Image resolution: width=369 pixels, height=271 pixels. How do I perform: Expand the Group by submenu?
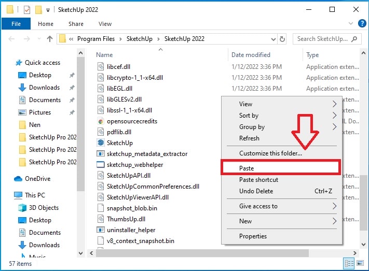click(x=334, y=126)
